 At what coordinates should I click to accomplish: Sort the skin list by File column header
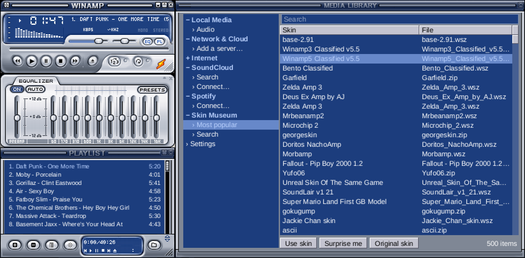click(x=465, y=30)
